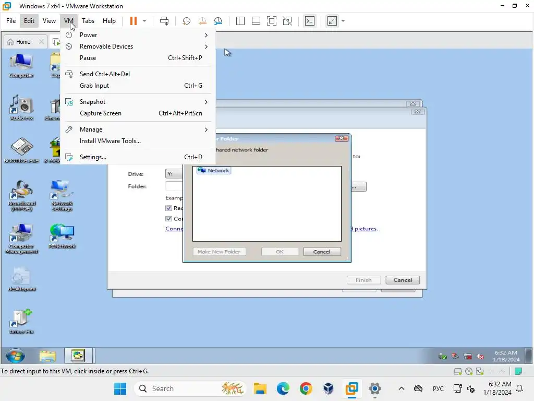
Task: Select Grab Input menu entry
Action: tap(138, 86)
